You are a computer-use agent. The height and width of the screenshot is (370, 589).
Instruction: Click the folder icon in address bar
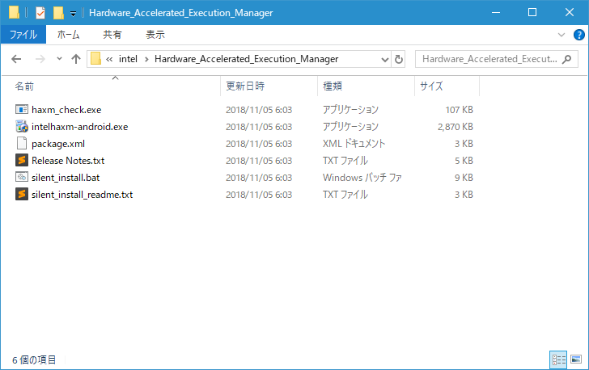tap(95, 58)
